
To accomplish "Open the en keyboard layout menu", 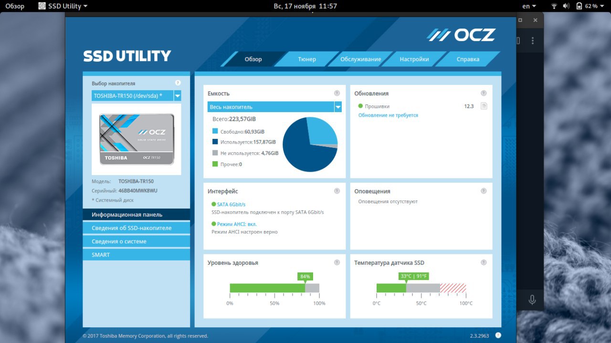I will (529, 6).
